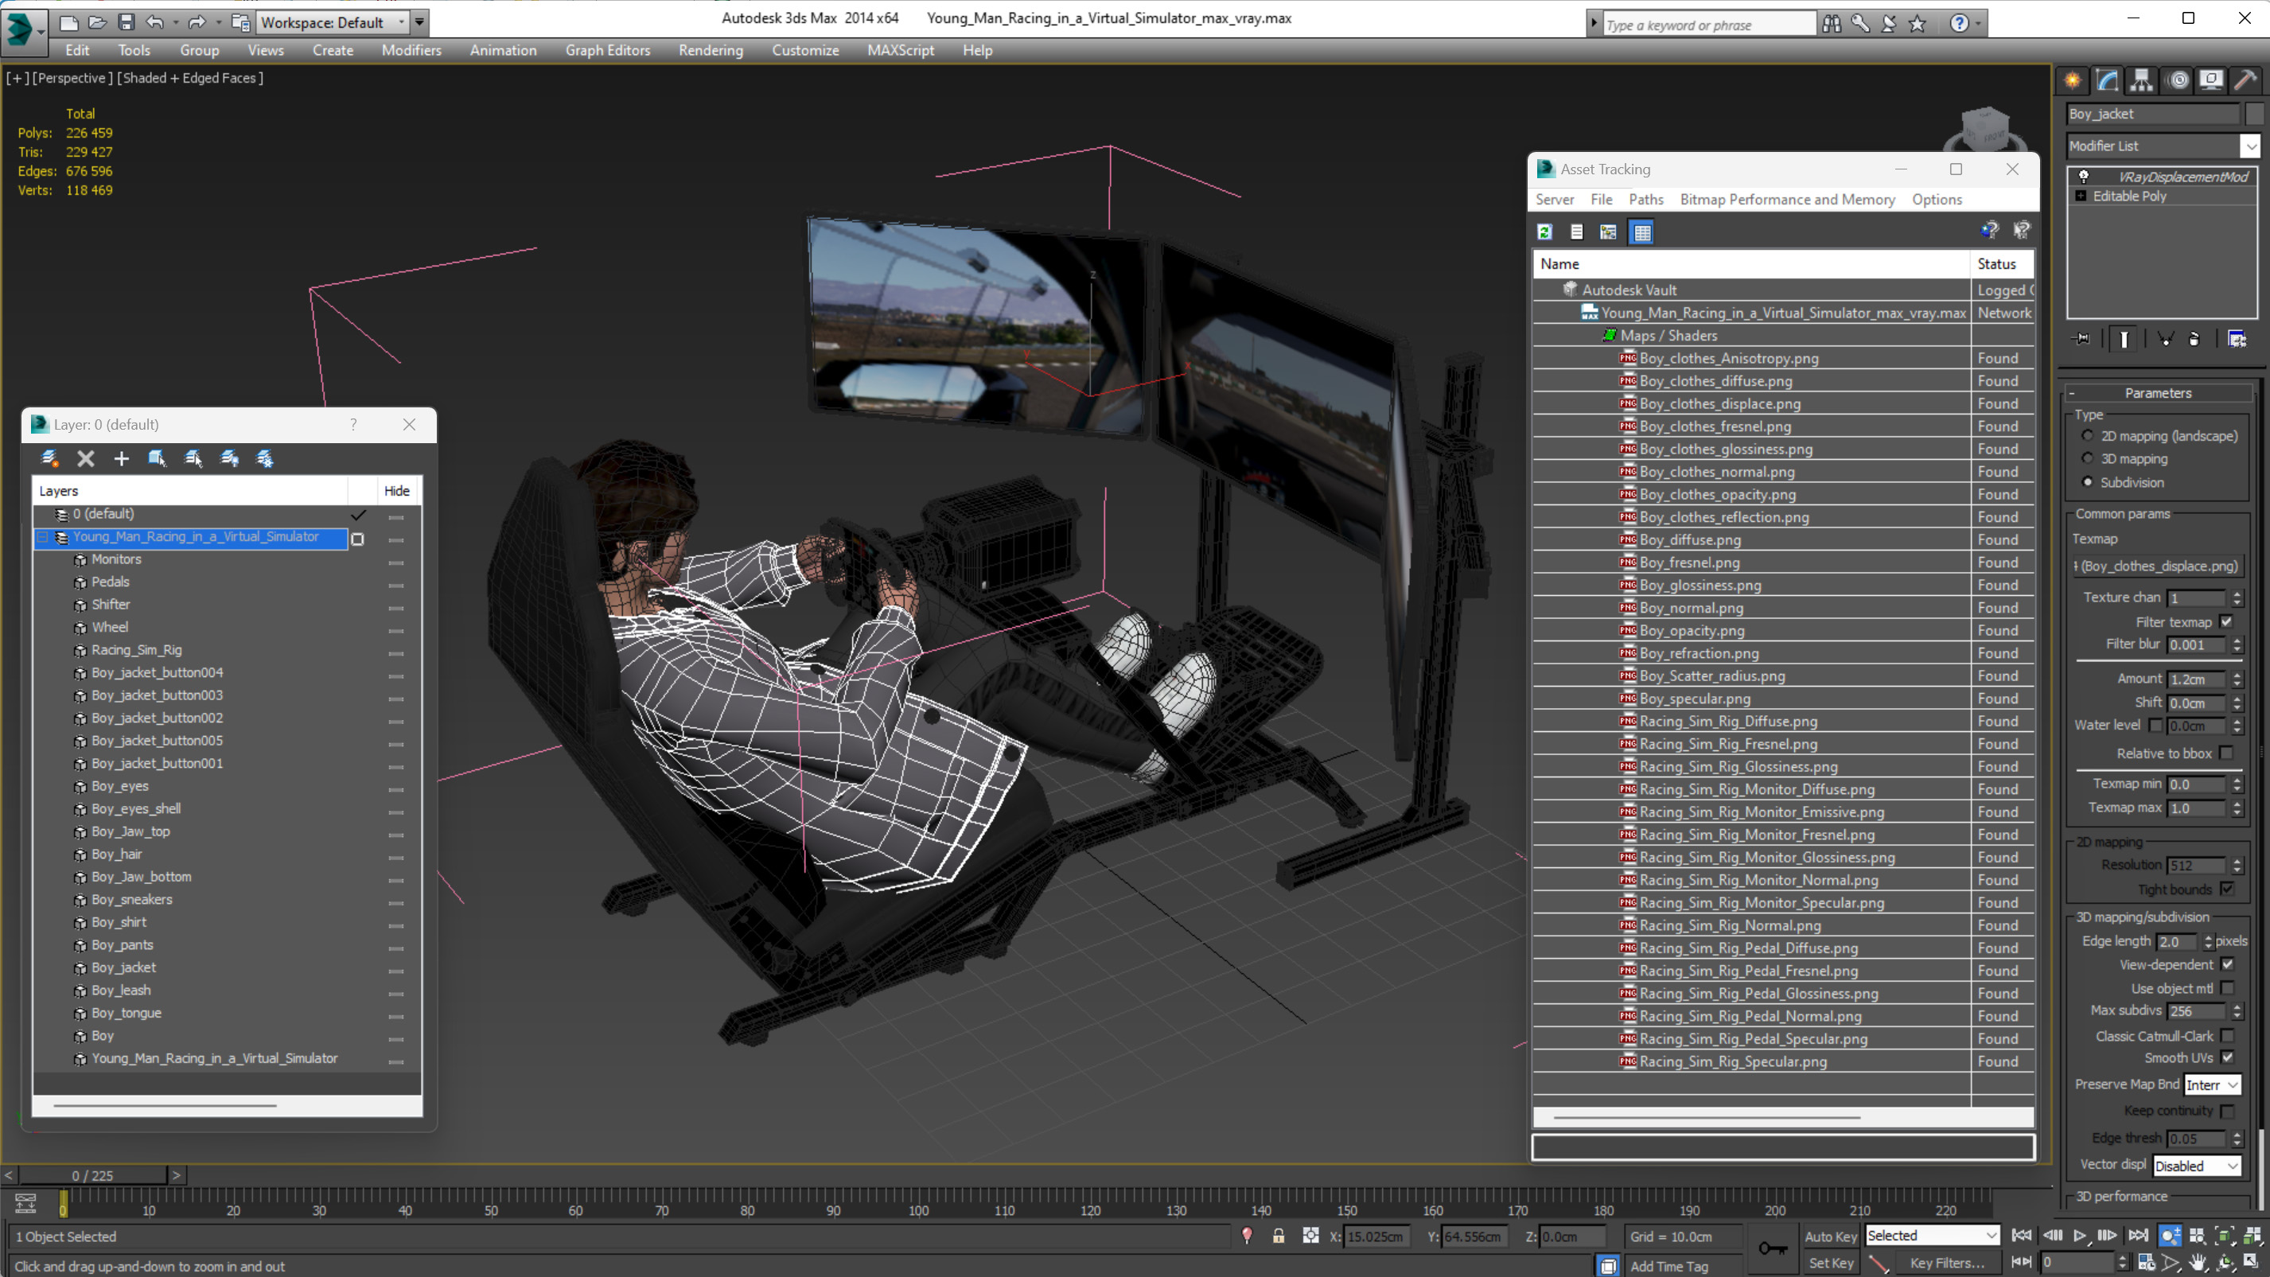Open the Modifier List dropdown

[2250, 146]
